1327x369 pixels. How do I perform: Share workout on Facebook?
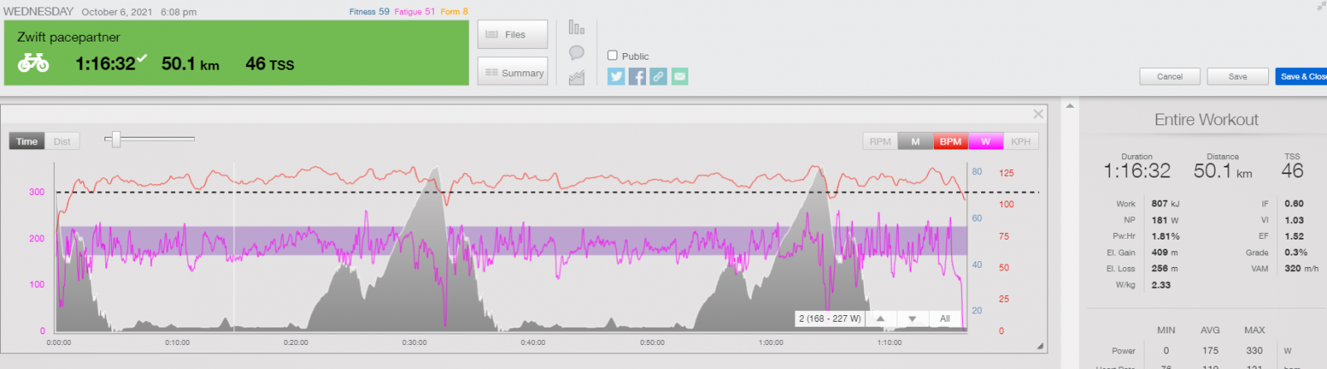click(637, 76)
